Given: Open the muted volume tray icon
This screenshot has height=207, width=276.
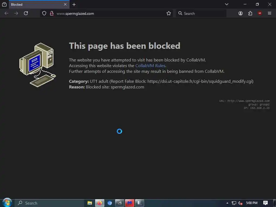Looking at the screenshot, I should (240, 203).
